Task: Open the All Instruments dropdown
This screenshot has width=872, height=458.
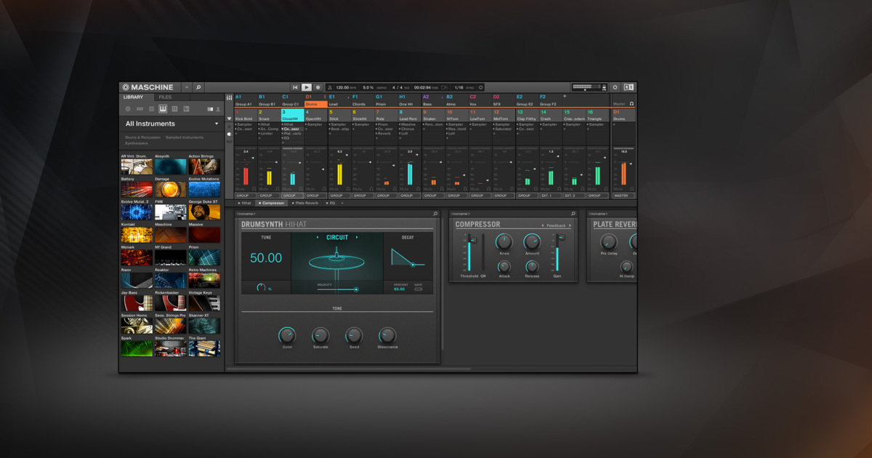Action: click(171, 124)
